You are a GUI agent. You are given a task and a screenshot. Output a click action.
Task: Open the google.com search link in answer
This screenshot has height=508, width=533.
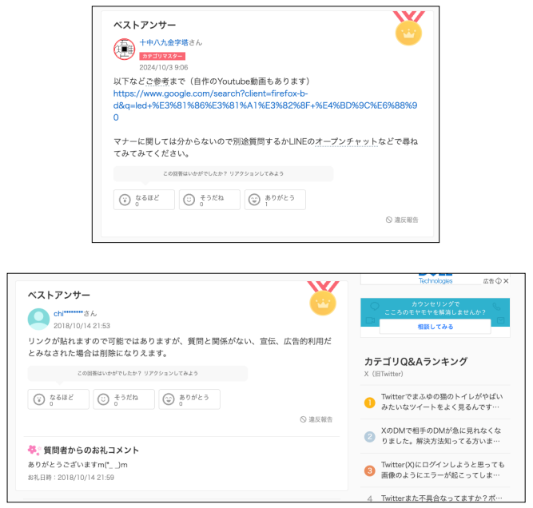tap(265, 105)
